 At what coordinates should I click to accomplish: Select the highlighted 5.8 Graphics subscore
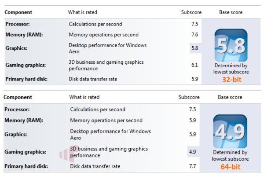[x=195, y=48]
